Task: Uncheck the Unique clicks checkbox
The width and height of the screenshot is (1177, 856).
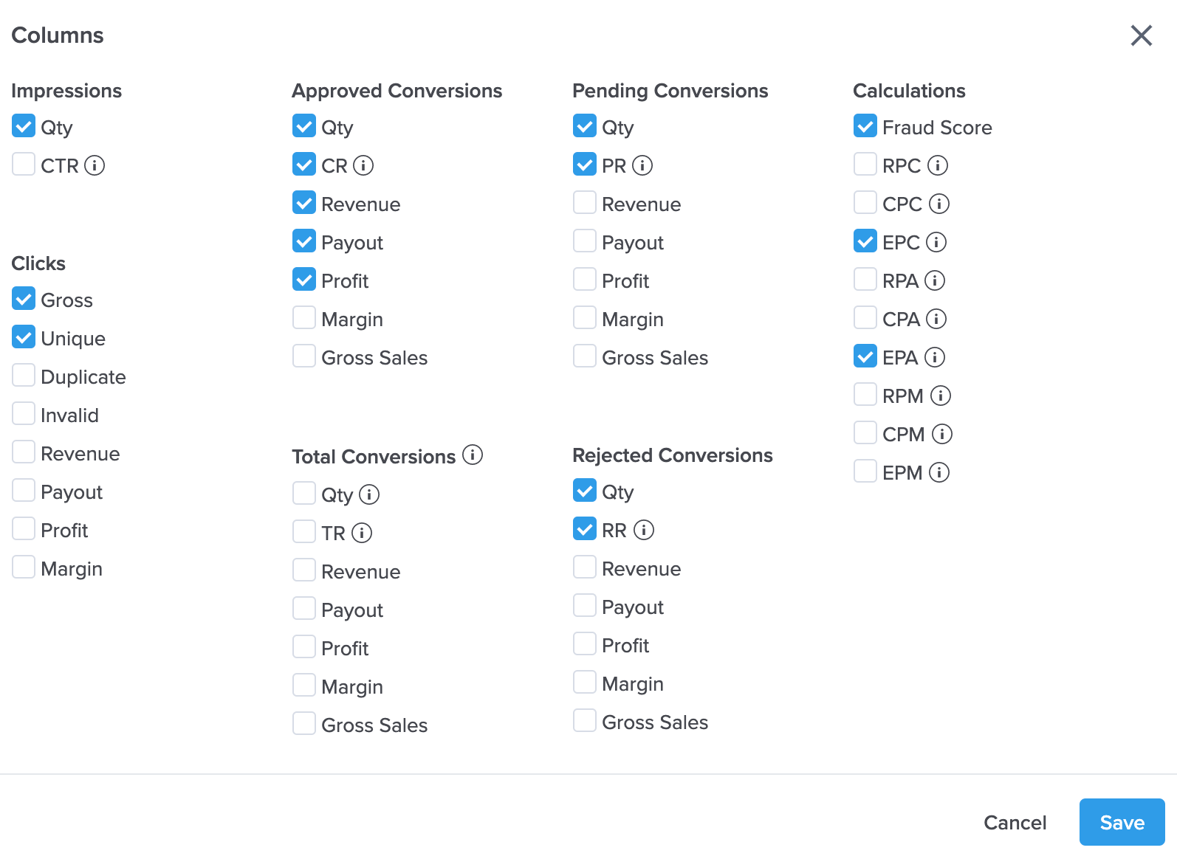Action: pos(23,336)
